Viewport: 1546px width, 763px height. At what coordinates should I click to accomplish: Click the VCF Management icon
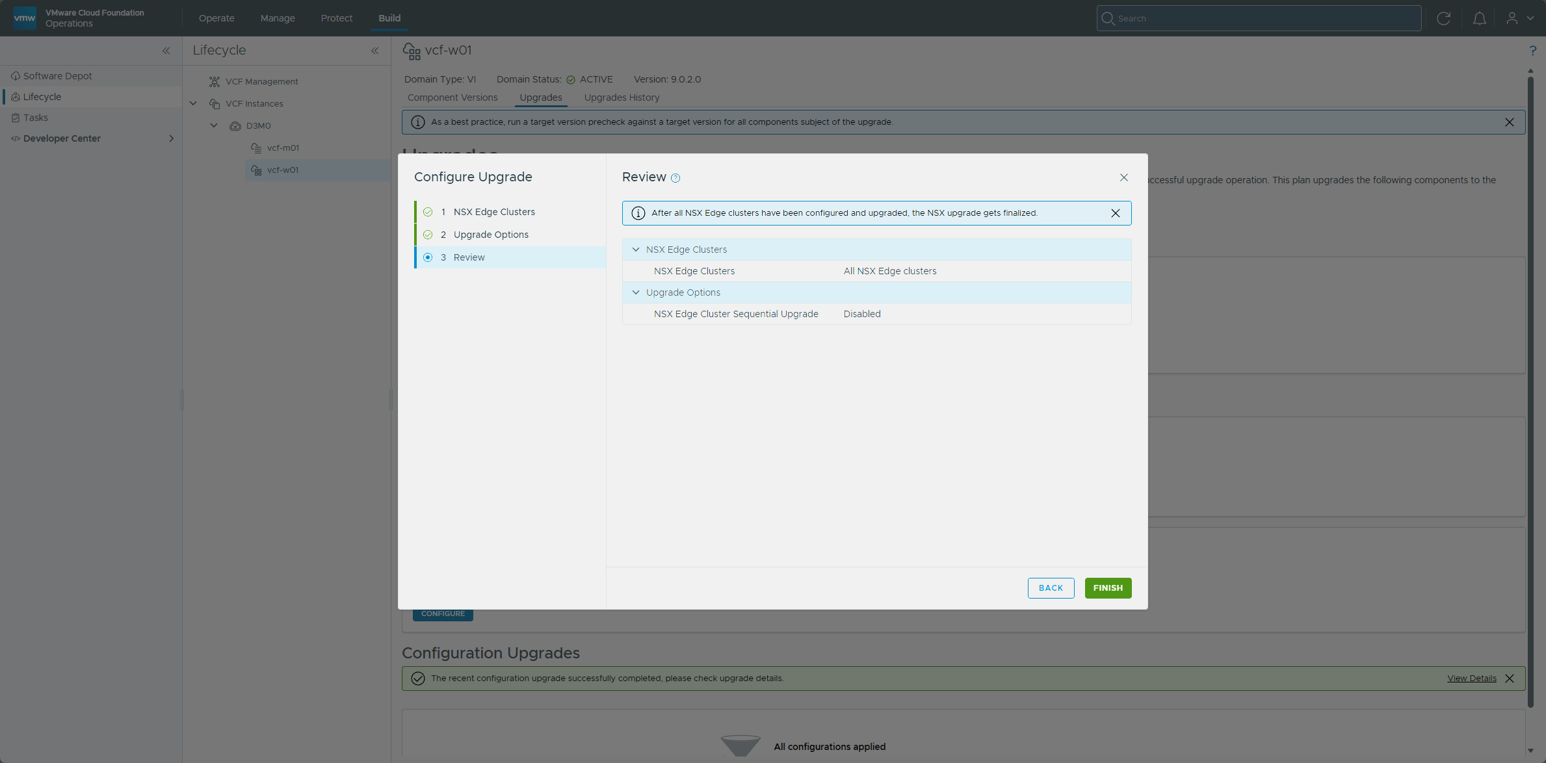(215, 82)
